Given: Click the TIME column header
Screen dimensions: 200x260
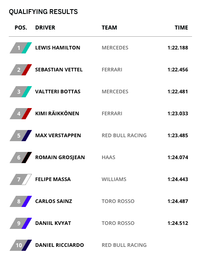Looking at the screenshot, I should point(181,28).
